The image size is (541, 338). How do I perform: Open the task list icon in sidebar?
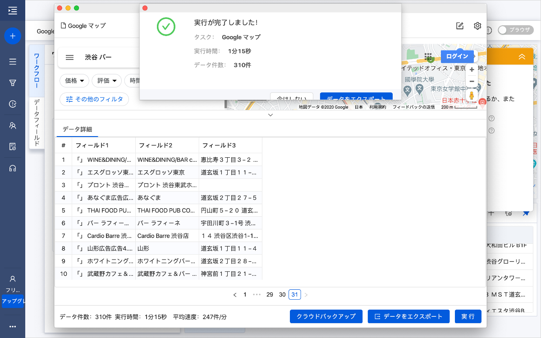[x=13, y=62]
